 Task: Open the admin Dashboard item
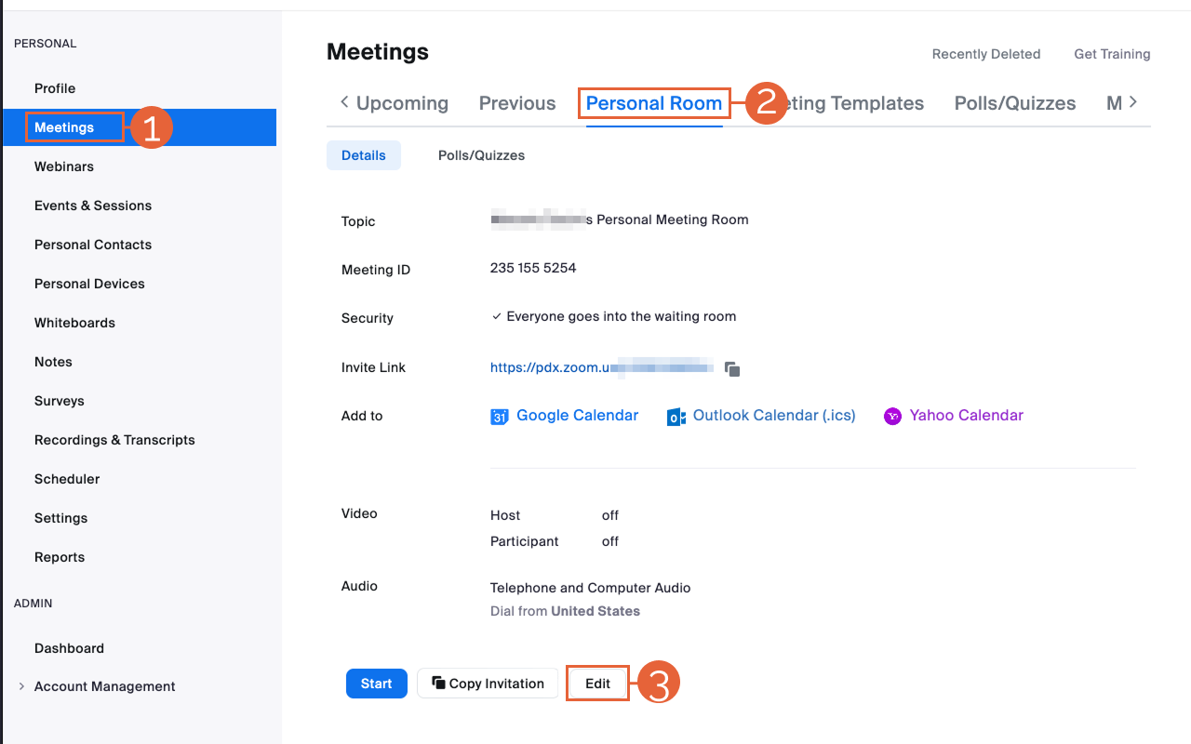(69, 648)
